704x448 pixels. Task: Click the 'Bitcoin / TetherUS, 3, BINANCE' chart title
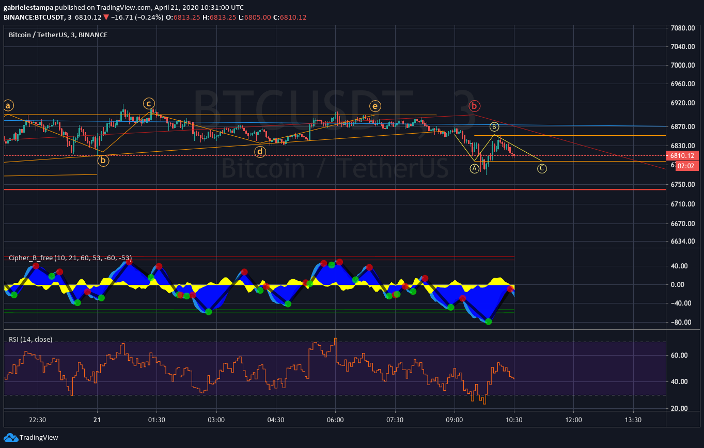(x=58, y=35)
